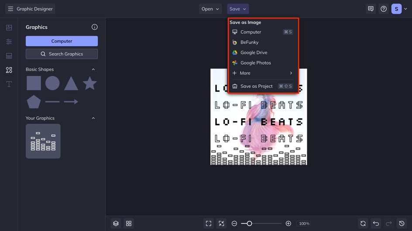412x231 pixels.
Task: Add the star basic shape
Action: (89, 83)
